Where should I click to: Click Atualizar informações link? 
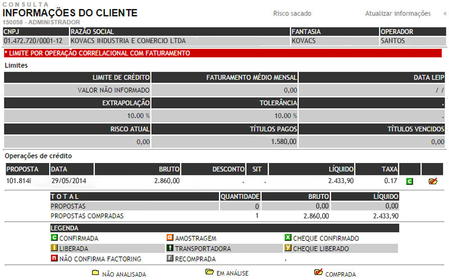[397, 13]
